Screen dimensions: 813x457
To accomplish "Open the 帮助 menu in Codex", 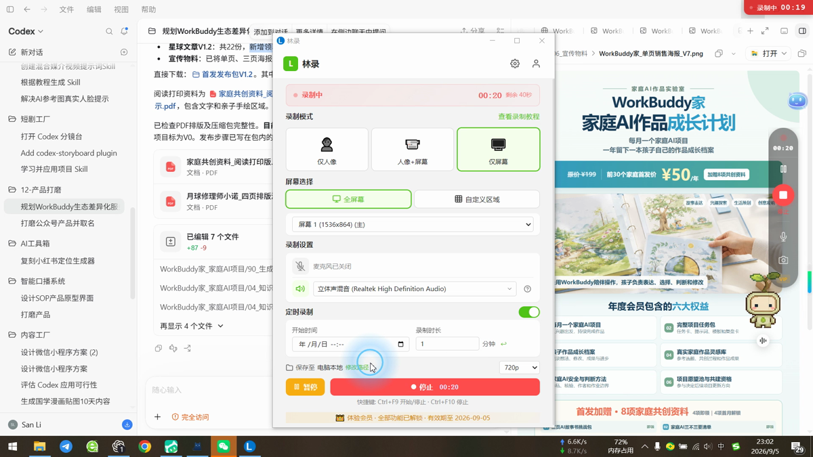I will pos(148,9).
